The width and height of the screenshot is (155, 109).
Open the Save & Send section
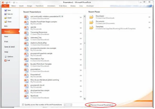(x=9, y=46)
